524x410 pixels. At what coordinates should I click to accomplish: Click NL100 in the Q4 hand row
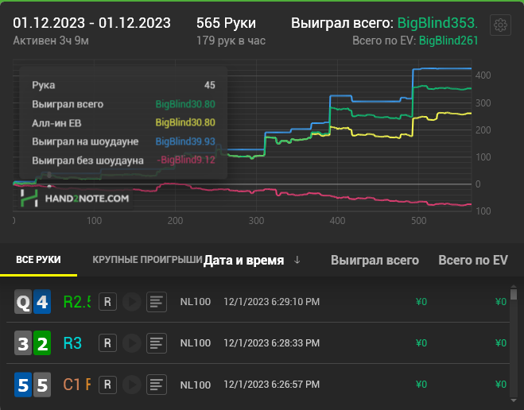196,302
